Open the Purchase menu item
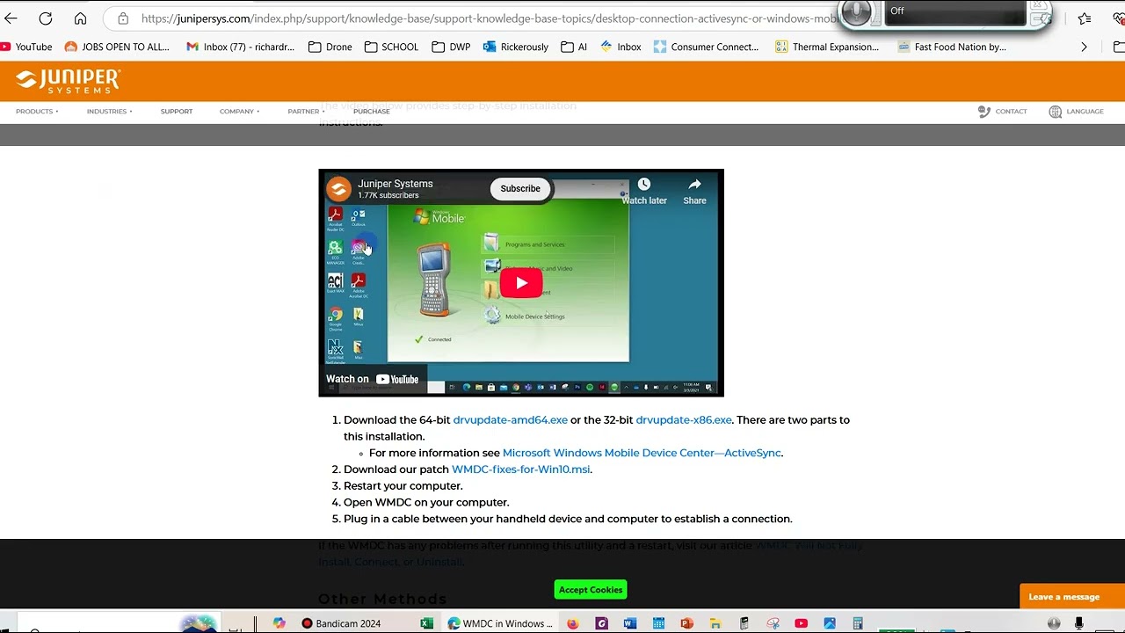 click(372, 112)
